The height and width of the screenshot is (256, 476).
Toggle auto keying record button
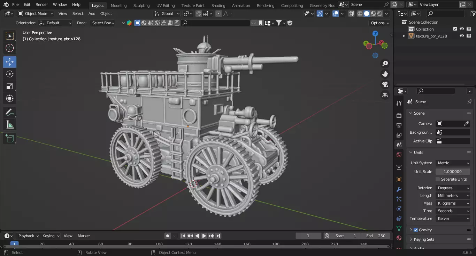coord(168,236)
